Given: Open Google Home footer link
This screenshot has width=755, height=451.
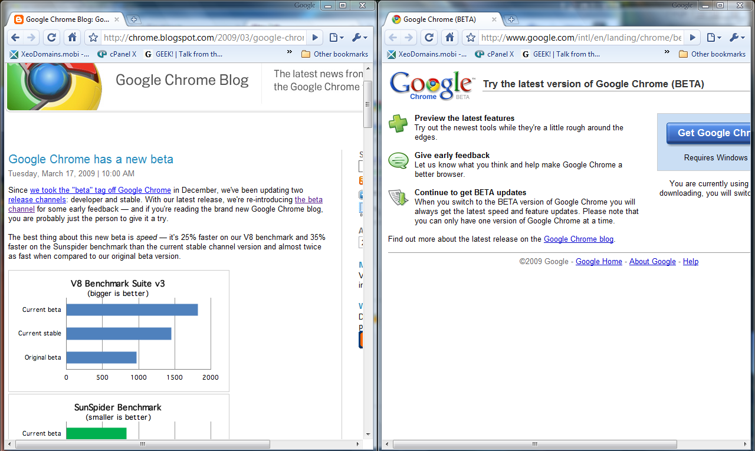Looking at the screenshot, I should click(x=599, y=262).
